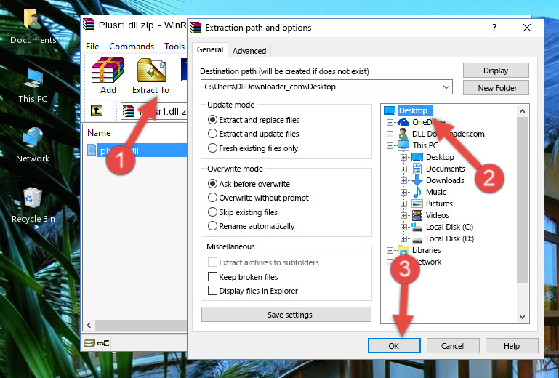Click the Extract To toolbar icon
Image resolution: width=559 pixels, height=378 pixels.
(x=151, y=70)
